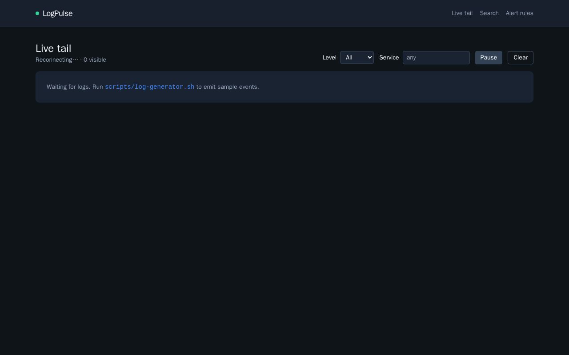Clear the log tail output

[x=521, y=58]
